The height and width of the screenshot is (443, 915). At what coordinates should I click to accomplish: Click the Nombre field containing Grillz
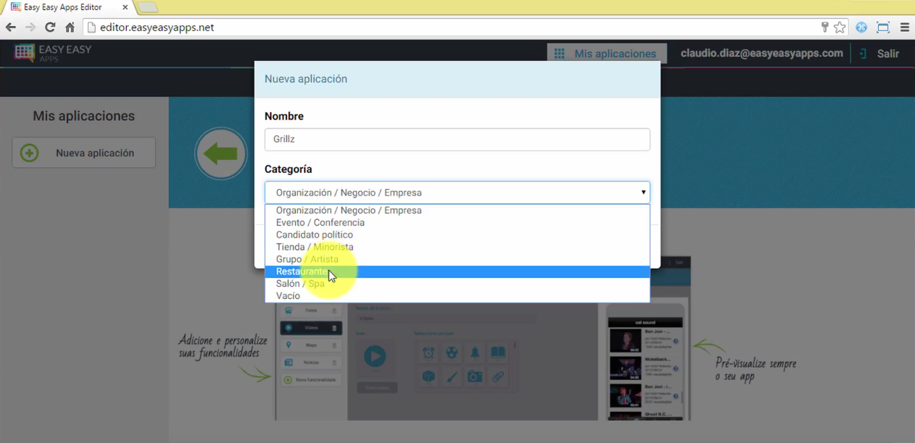click(x=457, y=140)
